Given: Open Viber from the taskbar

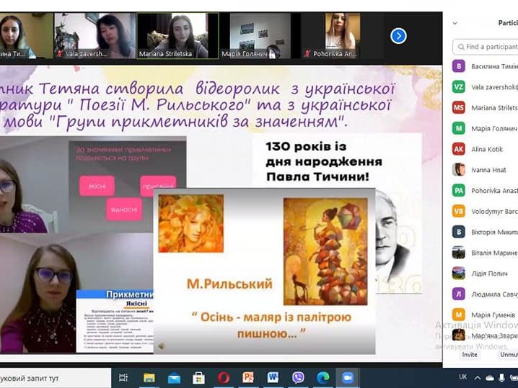Looking at the screenshot, I should (x=298, y=377).
